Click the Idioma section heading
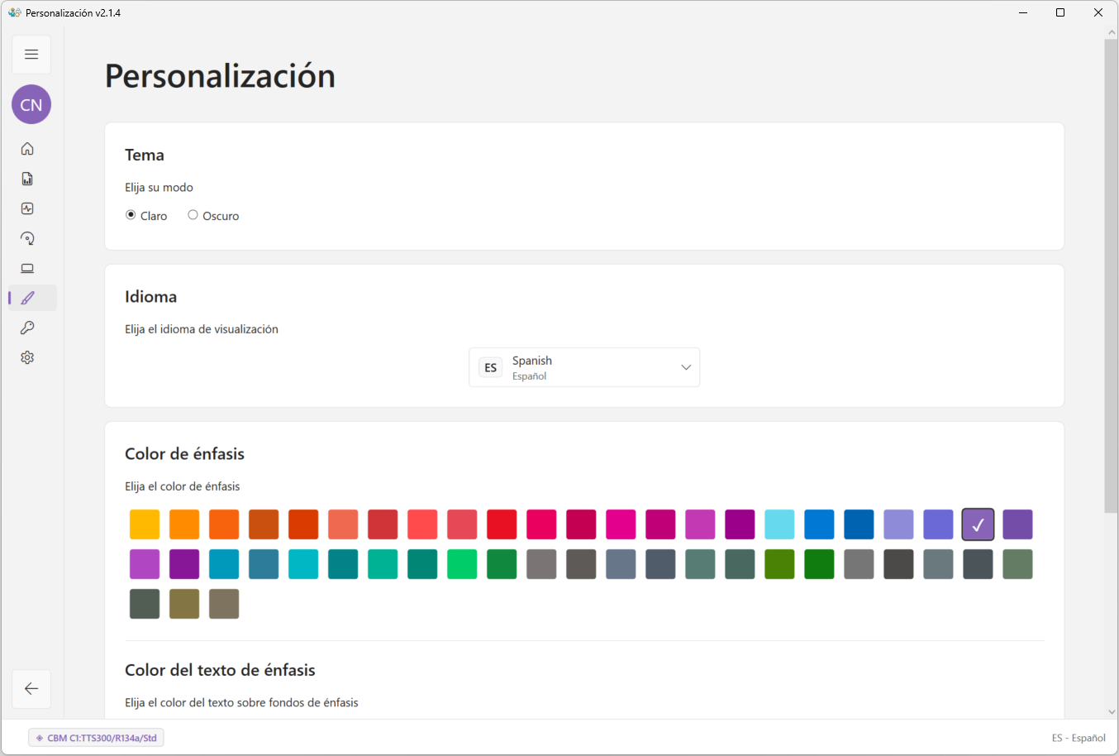Viewport: 1119px width, 756px height. point(150,297)
